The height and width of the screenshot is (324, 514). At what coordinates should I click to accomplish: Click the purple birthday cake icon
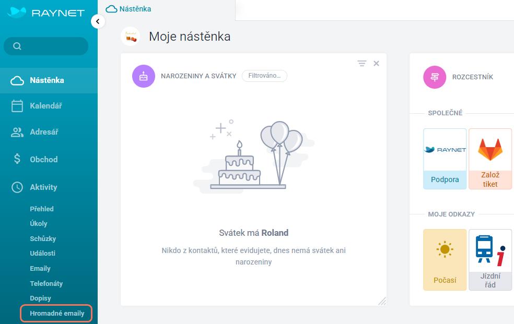pos(144,76)
